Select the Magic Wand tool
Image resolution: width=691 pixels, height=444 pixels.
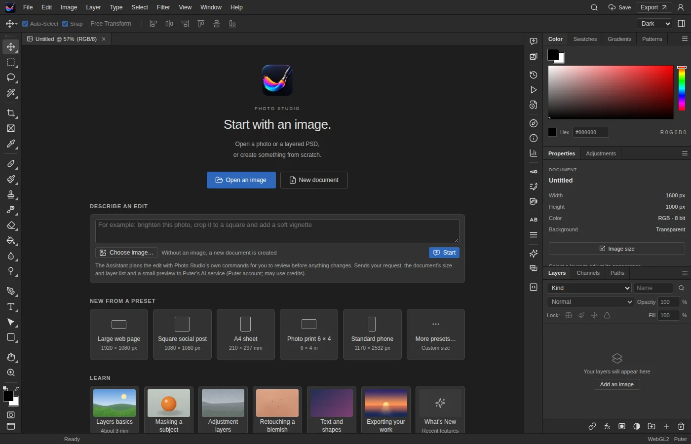pos(11,93)
